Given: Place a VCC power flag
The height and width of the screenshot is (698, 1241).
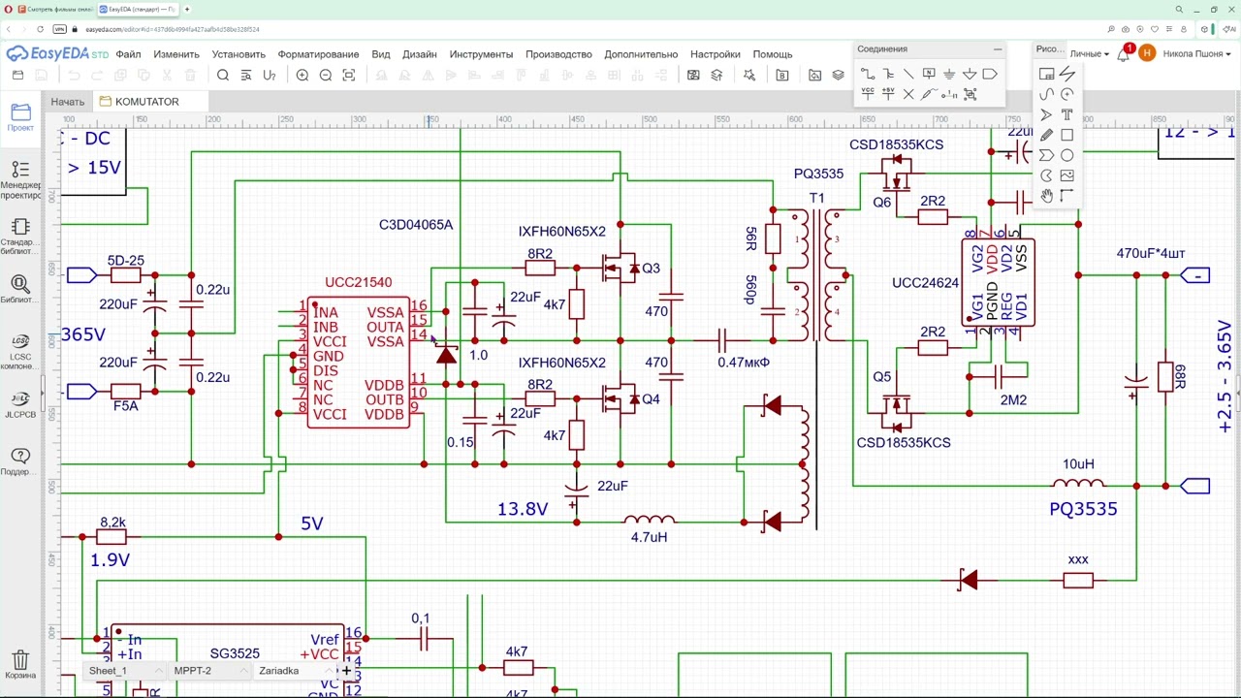Looking at the screenshot, I should pos(868,94).
